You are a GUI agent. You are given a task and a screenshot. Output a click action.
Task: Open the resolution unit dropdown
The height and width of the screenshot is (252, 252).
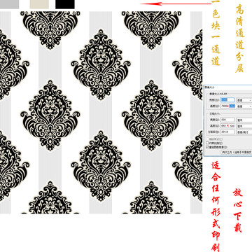coord(244,132)
